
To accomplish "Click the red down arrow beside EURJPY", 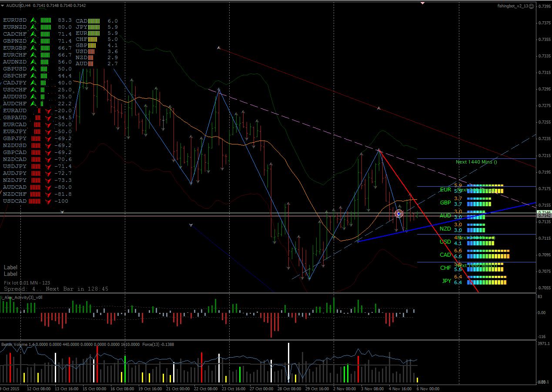I will [48, 132].
